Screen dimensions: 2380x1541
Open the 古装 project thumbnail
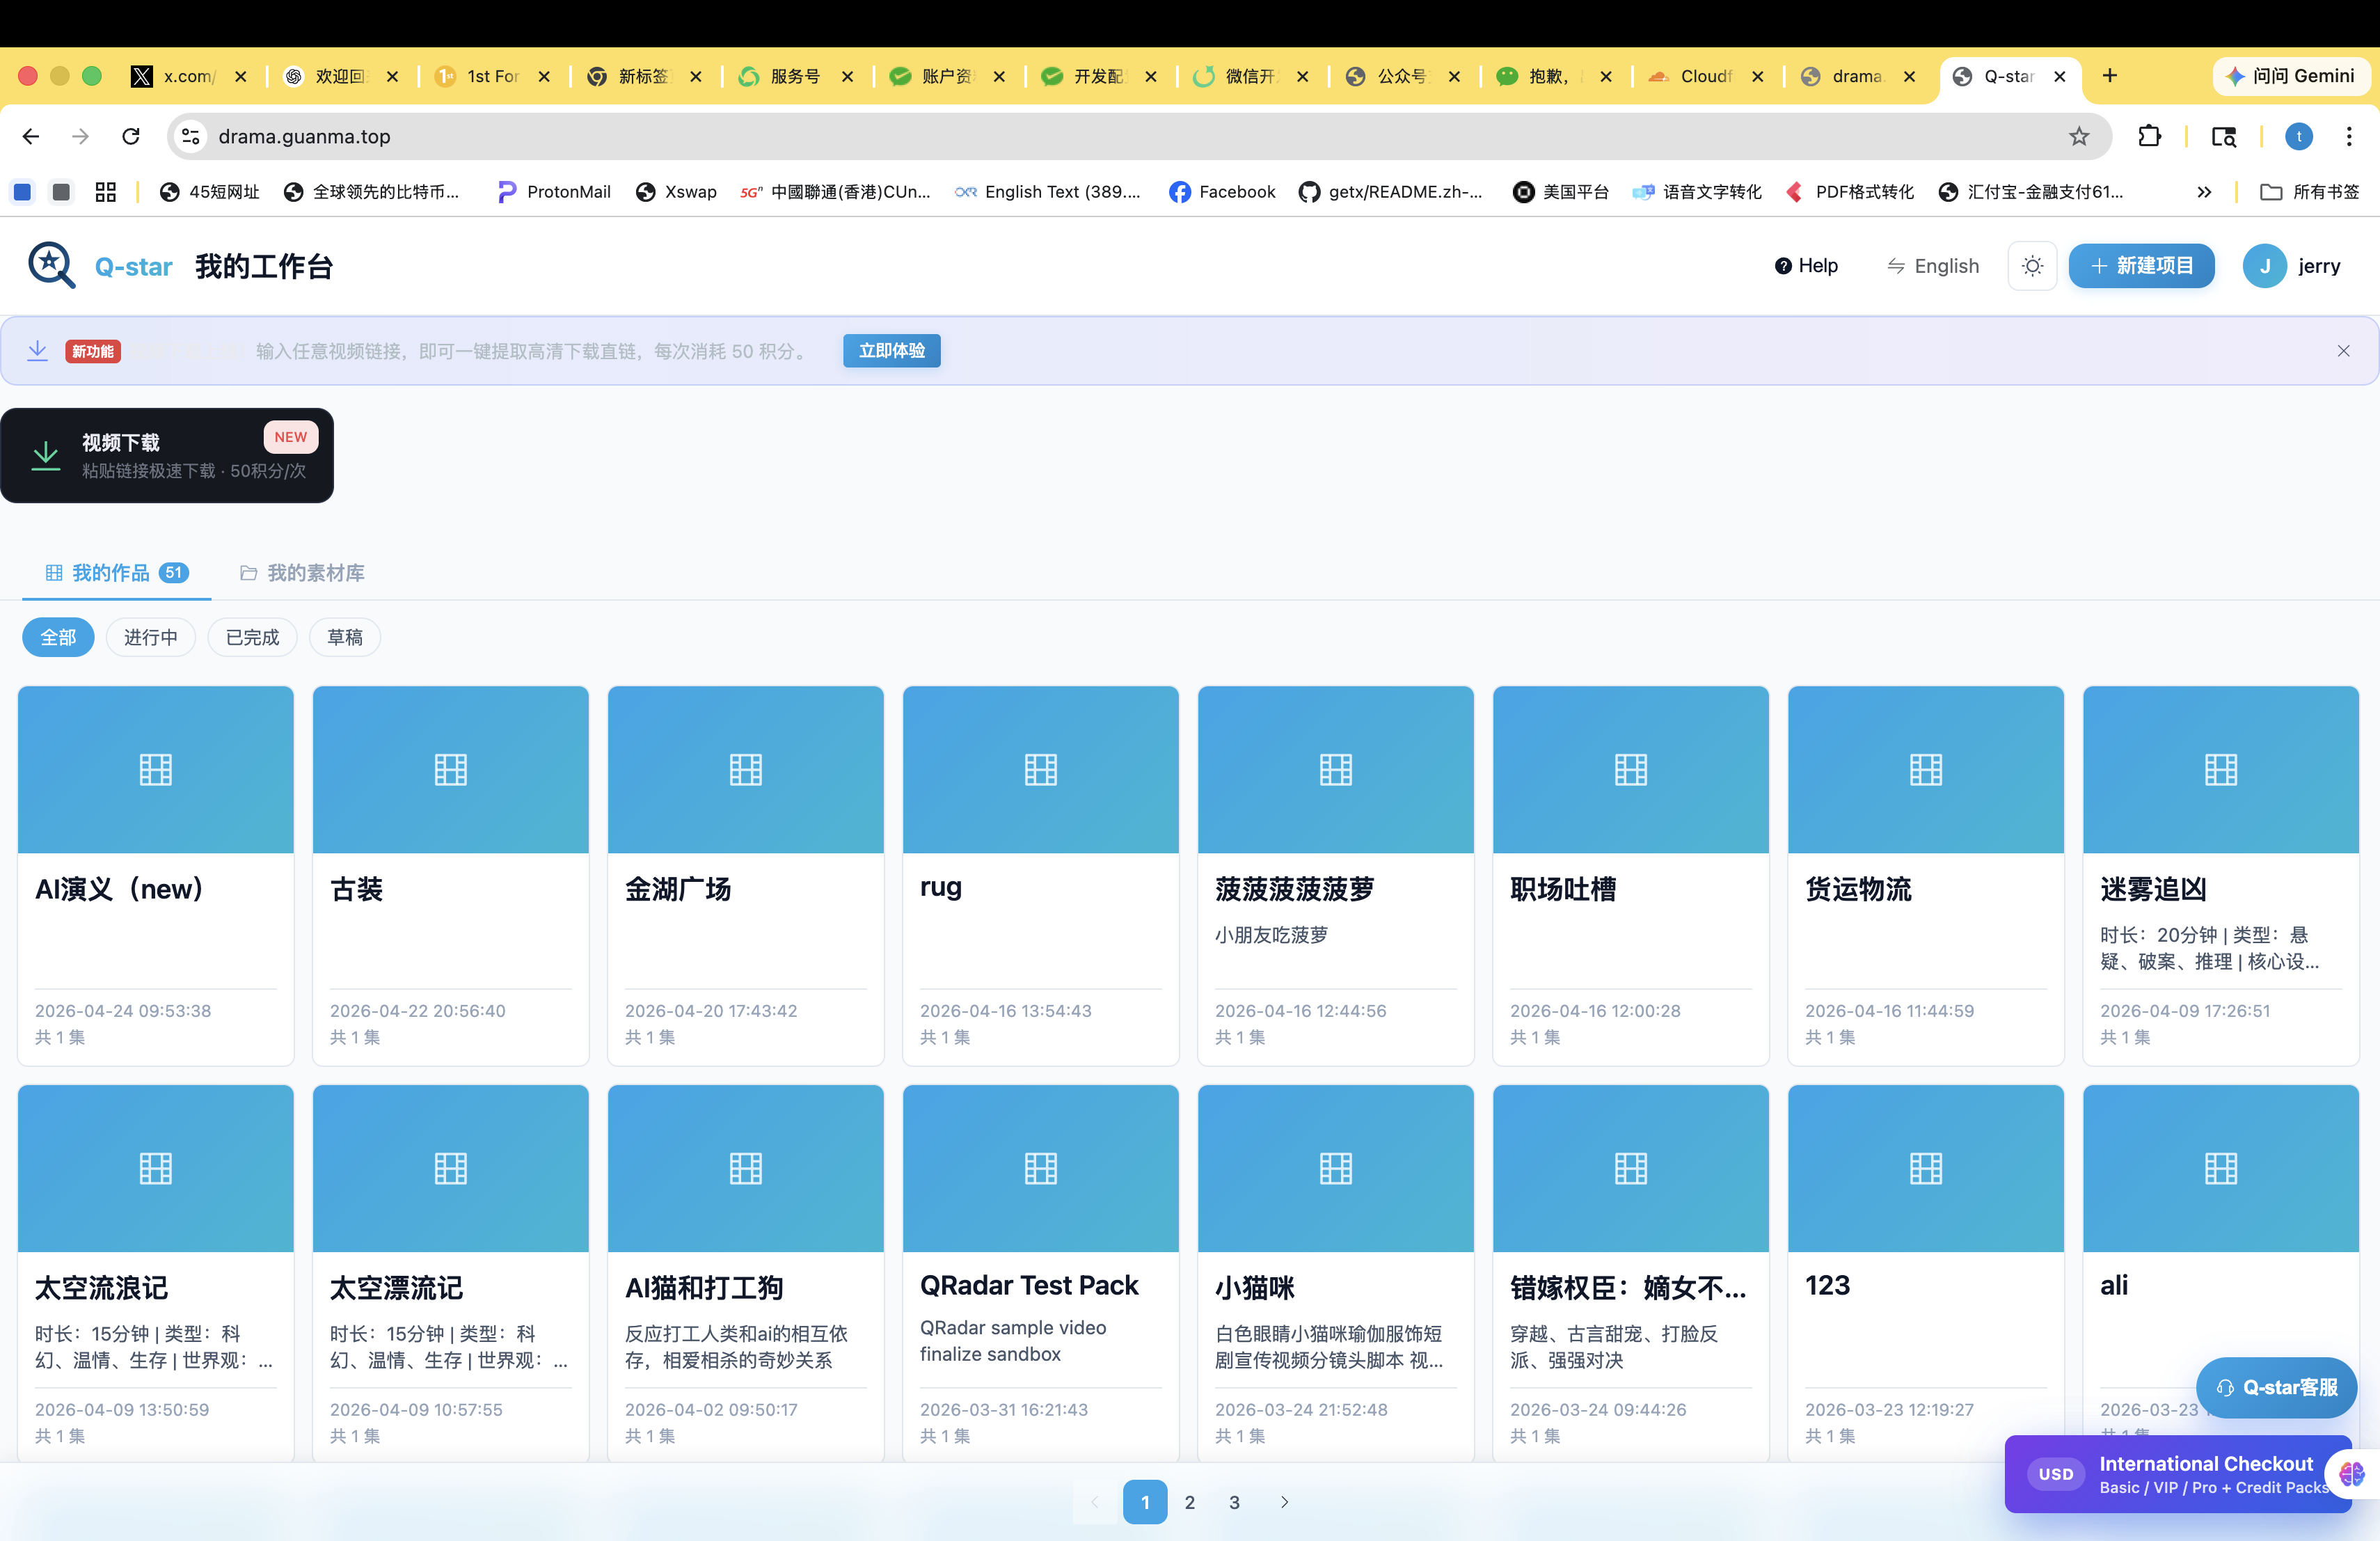click(451, 770)
